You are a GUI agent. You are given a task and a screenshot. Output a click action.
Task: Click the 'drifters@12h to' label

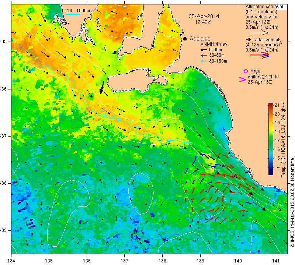263,77
